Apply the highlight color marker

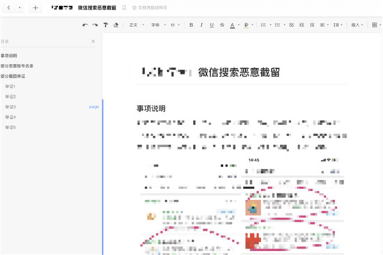click(x=247, y=25)
